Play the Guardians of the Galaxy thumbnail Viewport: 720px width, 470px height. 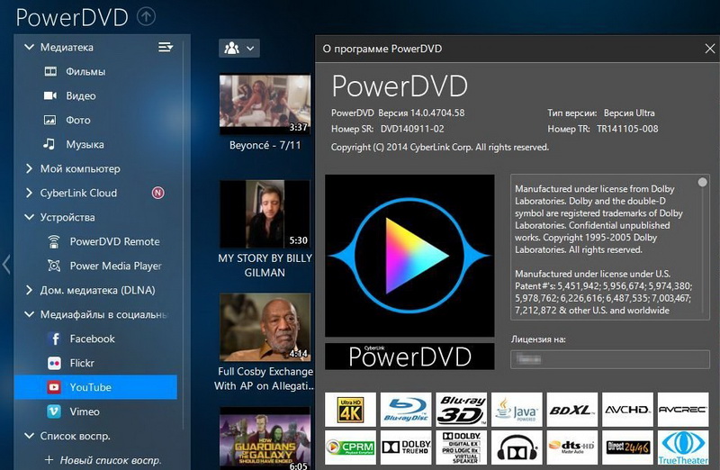265,438
